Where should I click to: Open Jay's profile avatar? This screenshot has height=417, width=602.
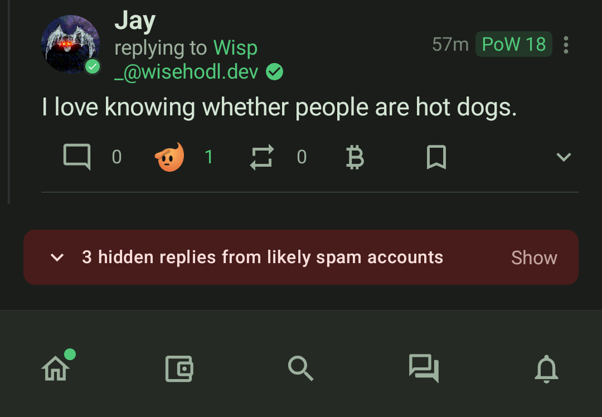pos(71,44)
